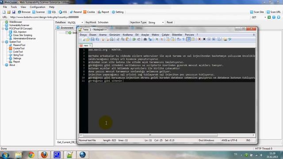The image size is (283, 159).
Task: Open Setting from the WebCruiser toolbar
Action: 118,12
